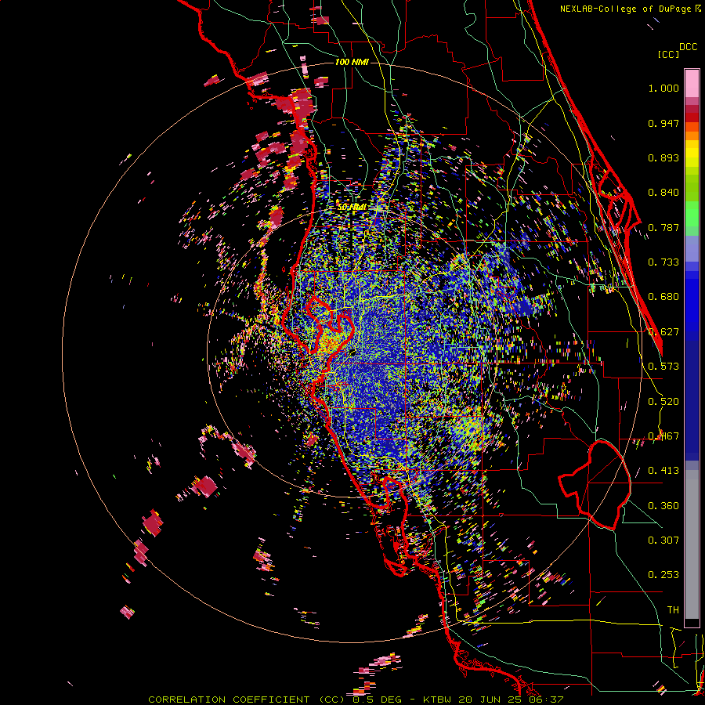Pick the 0.573 scale value
Screen dimensions: 705x705
pos(663,367)
